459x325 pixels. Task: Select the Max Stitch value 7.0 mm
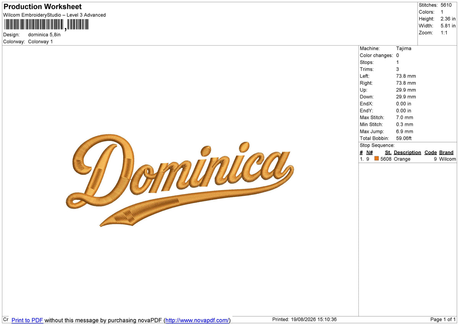point(405,117)
